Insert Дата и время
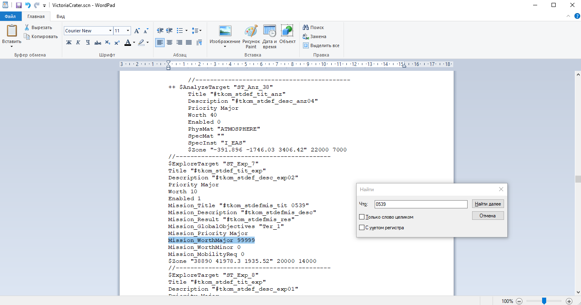This screenshot has width=581, height=305. (x=269, y=37)
